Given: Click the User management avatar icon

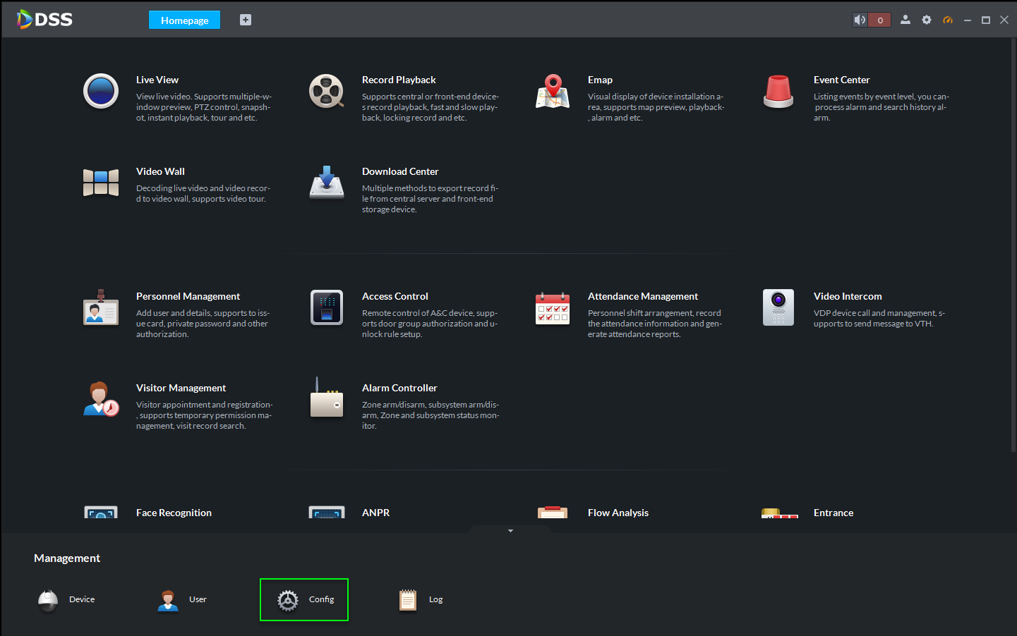Looking at the screenshot, I should tap(168, 600).
